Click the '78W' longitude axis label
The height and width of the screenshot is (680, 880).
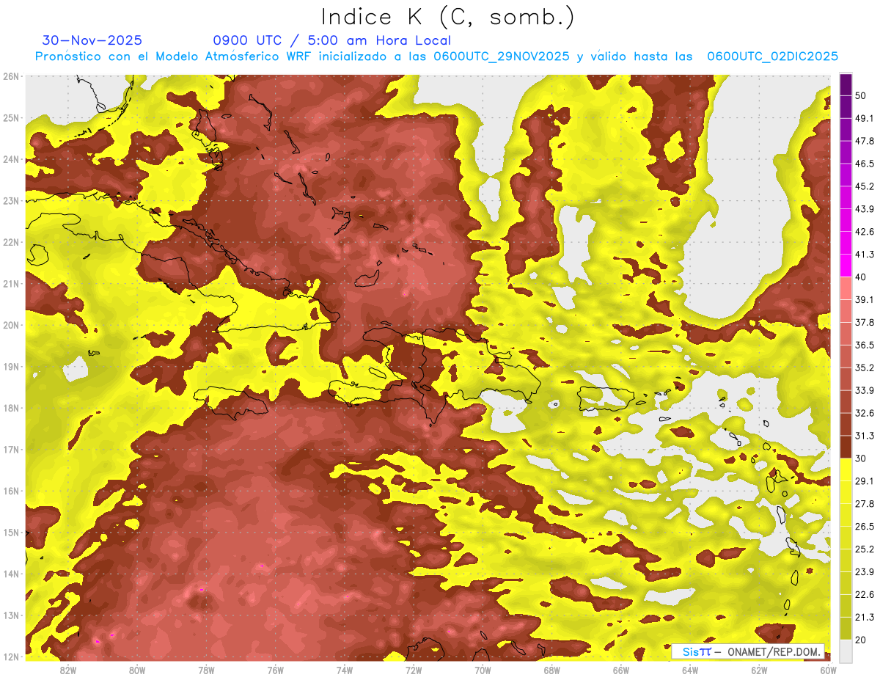(206, 670)
